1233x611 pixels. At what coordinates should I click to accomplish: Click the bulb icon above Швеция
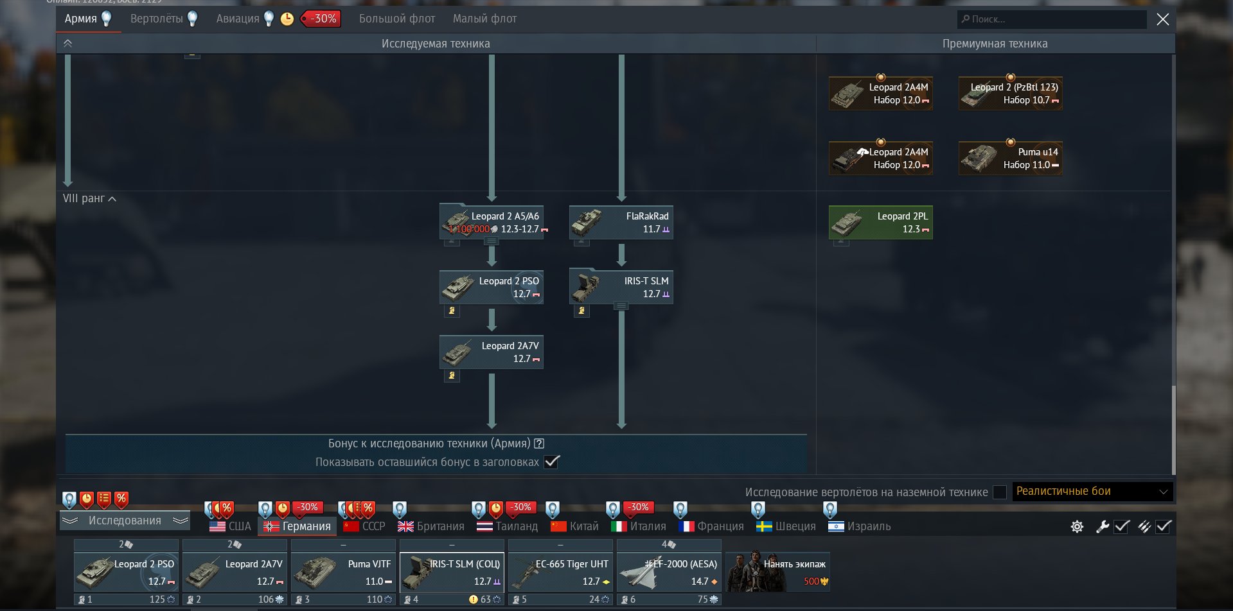[x=758, y=510]
